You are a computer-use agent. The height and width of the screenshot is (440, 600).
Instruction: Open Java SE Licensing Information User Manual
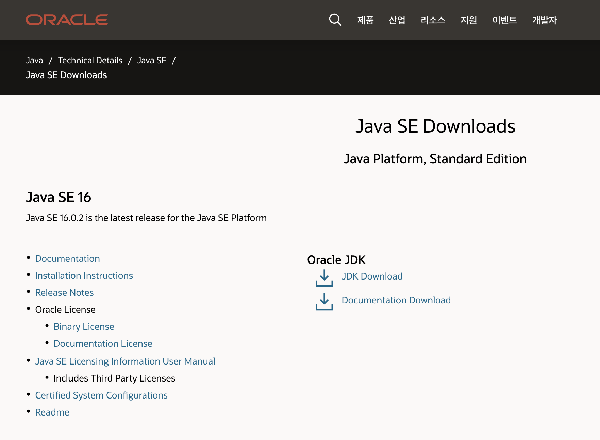coord(125,361)
